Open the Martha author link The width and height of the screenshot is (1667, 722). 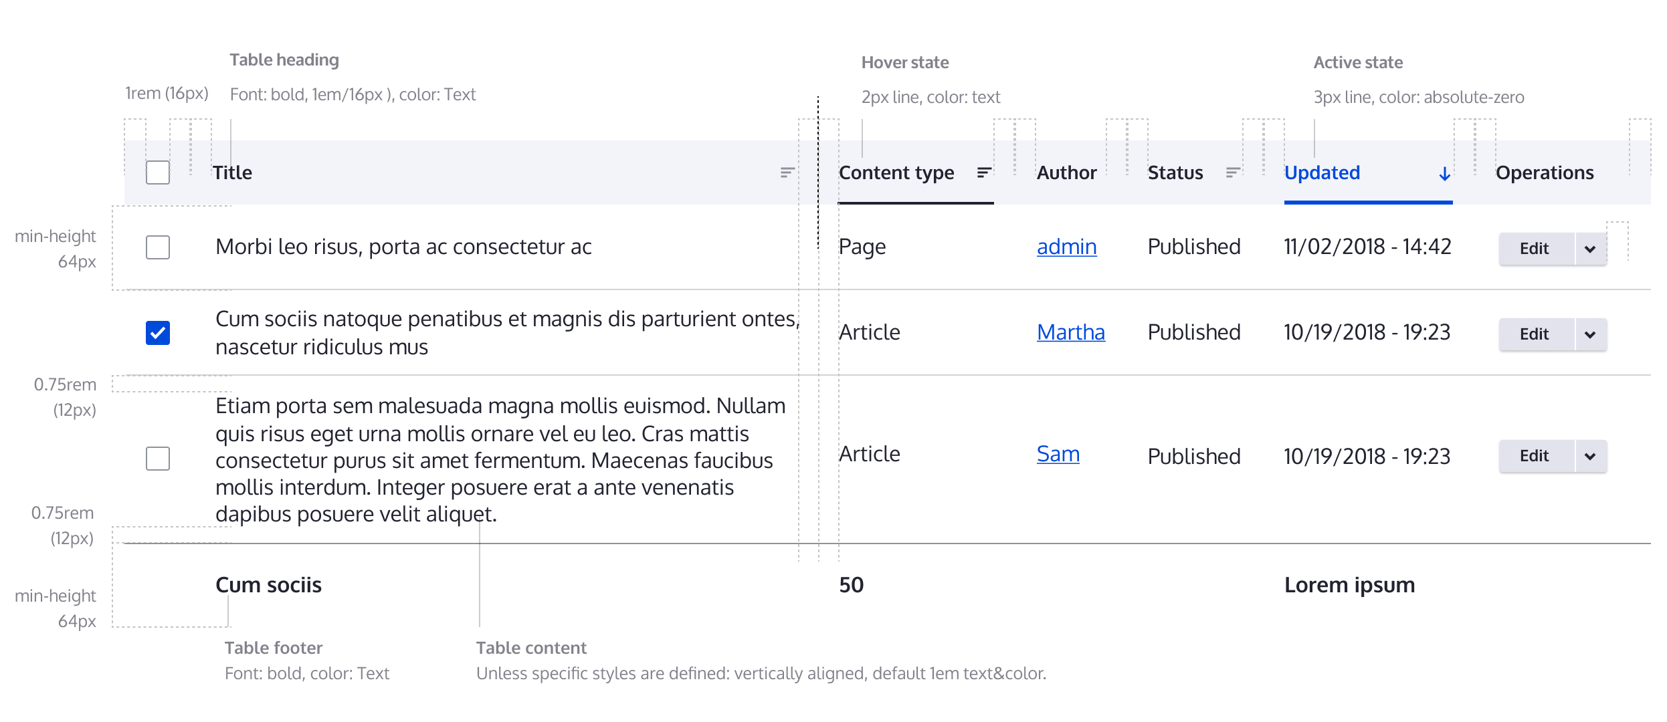click(x=1070, y=332)
